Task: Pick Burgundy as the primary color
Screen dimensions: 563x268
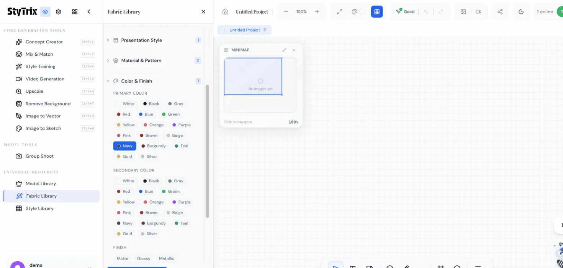Action: 153,146
